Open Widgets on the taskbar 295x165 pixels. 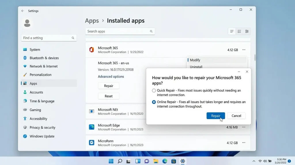tap(138, 161)
